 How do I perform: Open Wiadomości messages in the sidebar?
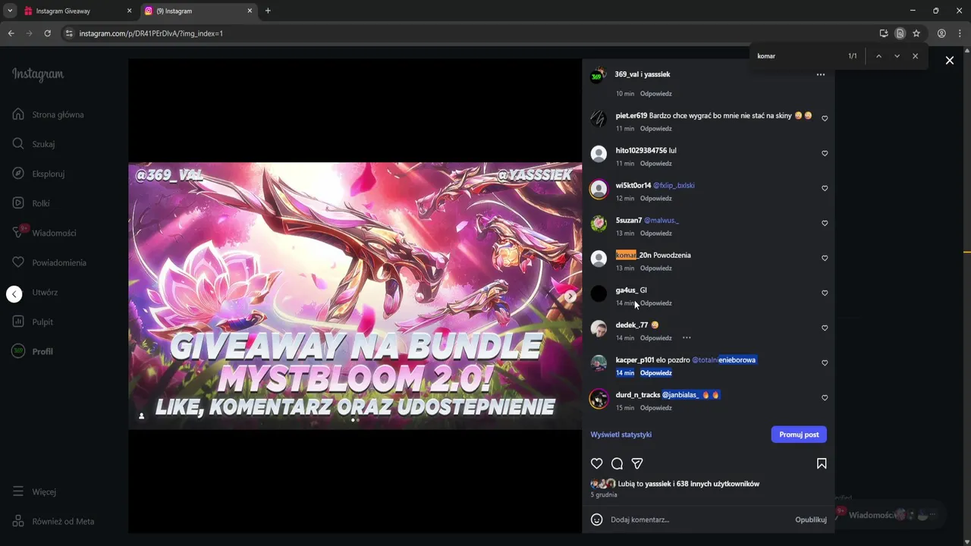click(x=44, y=233)
